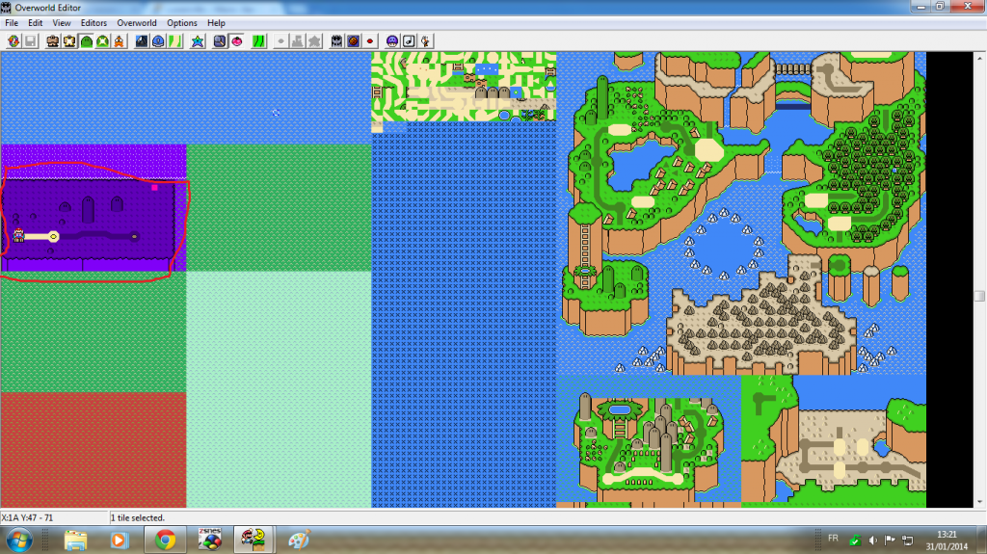Open the Help menu
Viewport: 987px width, 554px height.
tap(216, 23)
